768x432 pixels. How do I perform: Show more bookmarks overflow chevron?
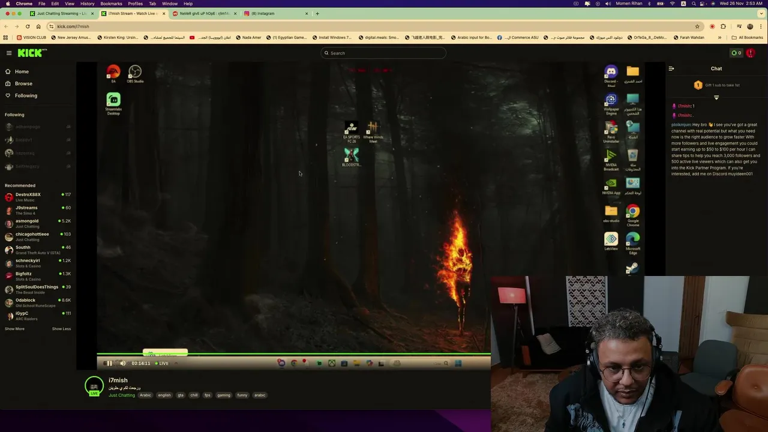[719, 37]
